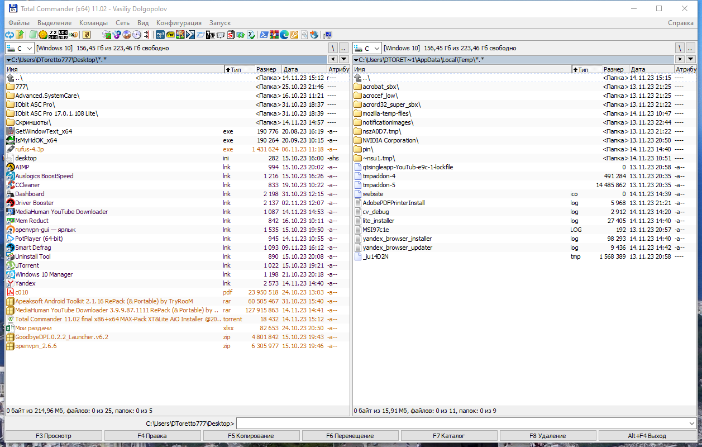This screenshot has width=702, height=447.
Task: Click the key toolbar icon
Action: pyautogui.click(x=294, y=35)
